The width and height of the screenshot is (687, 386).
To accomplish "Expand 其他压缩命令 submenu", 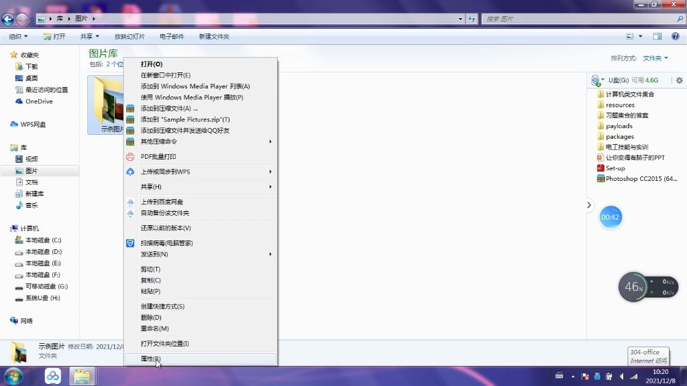I will 201,141.
